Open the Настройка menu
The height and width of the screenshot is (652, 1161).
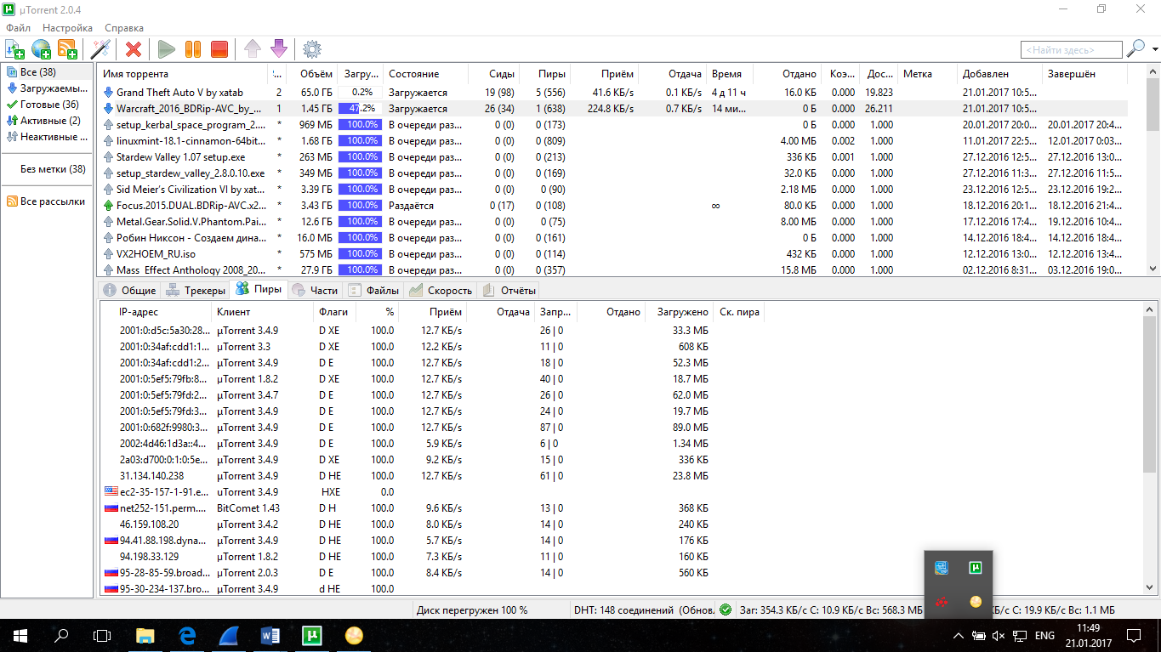[x=67, y=28]
